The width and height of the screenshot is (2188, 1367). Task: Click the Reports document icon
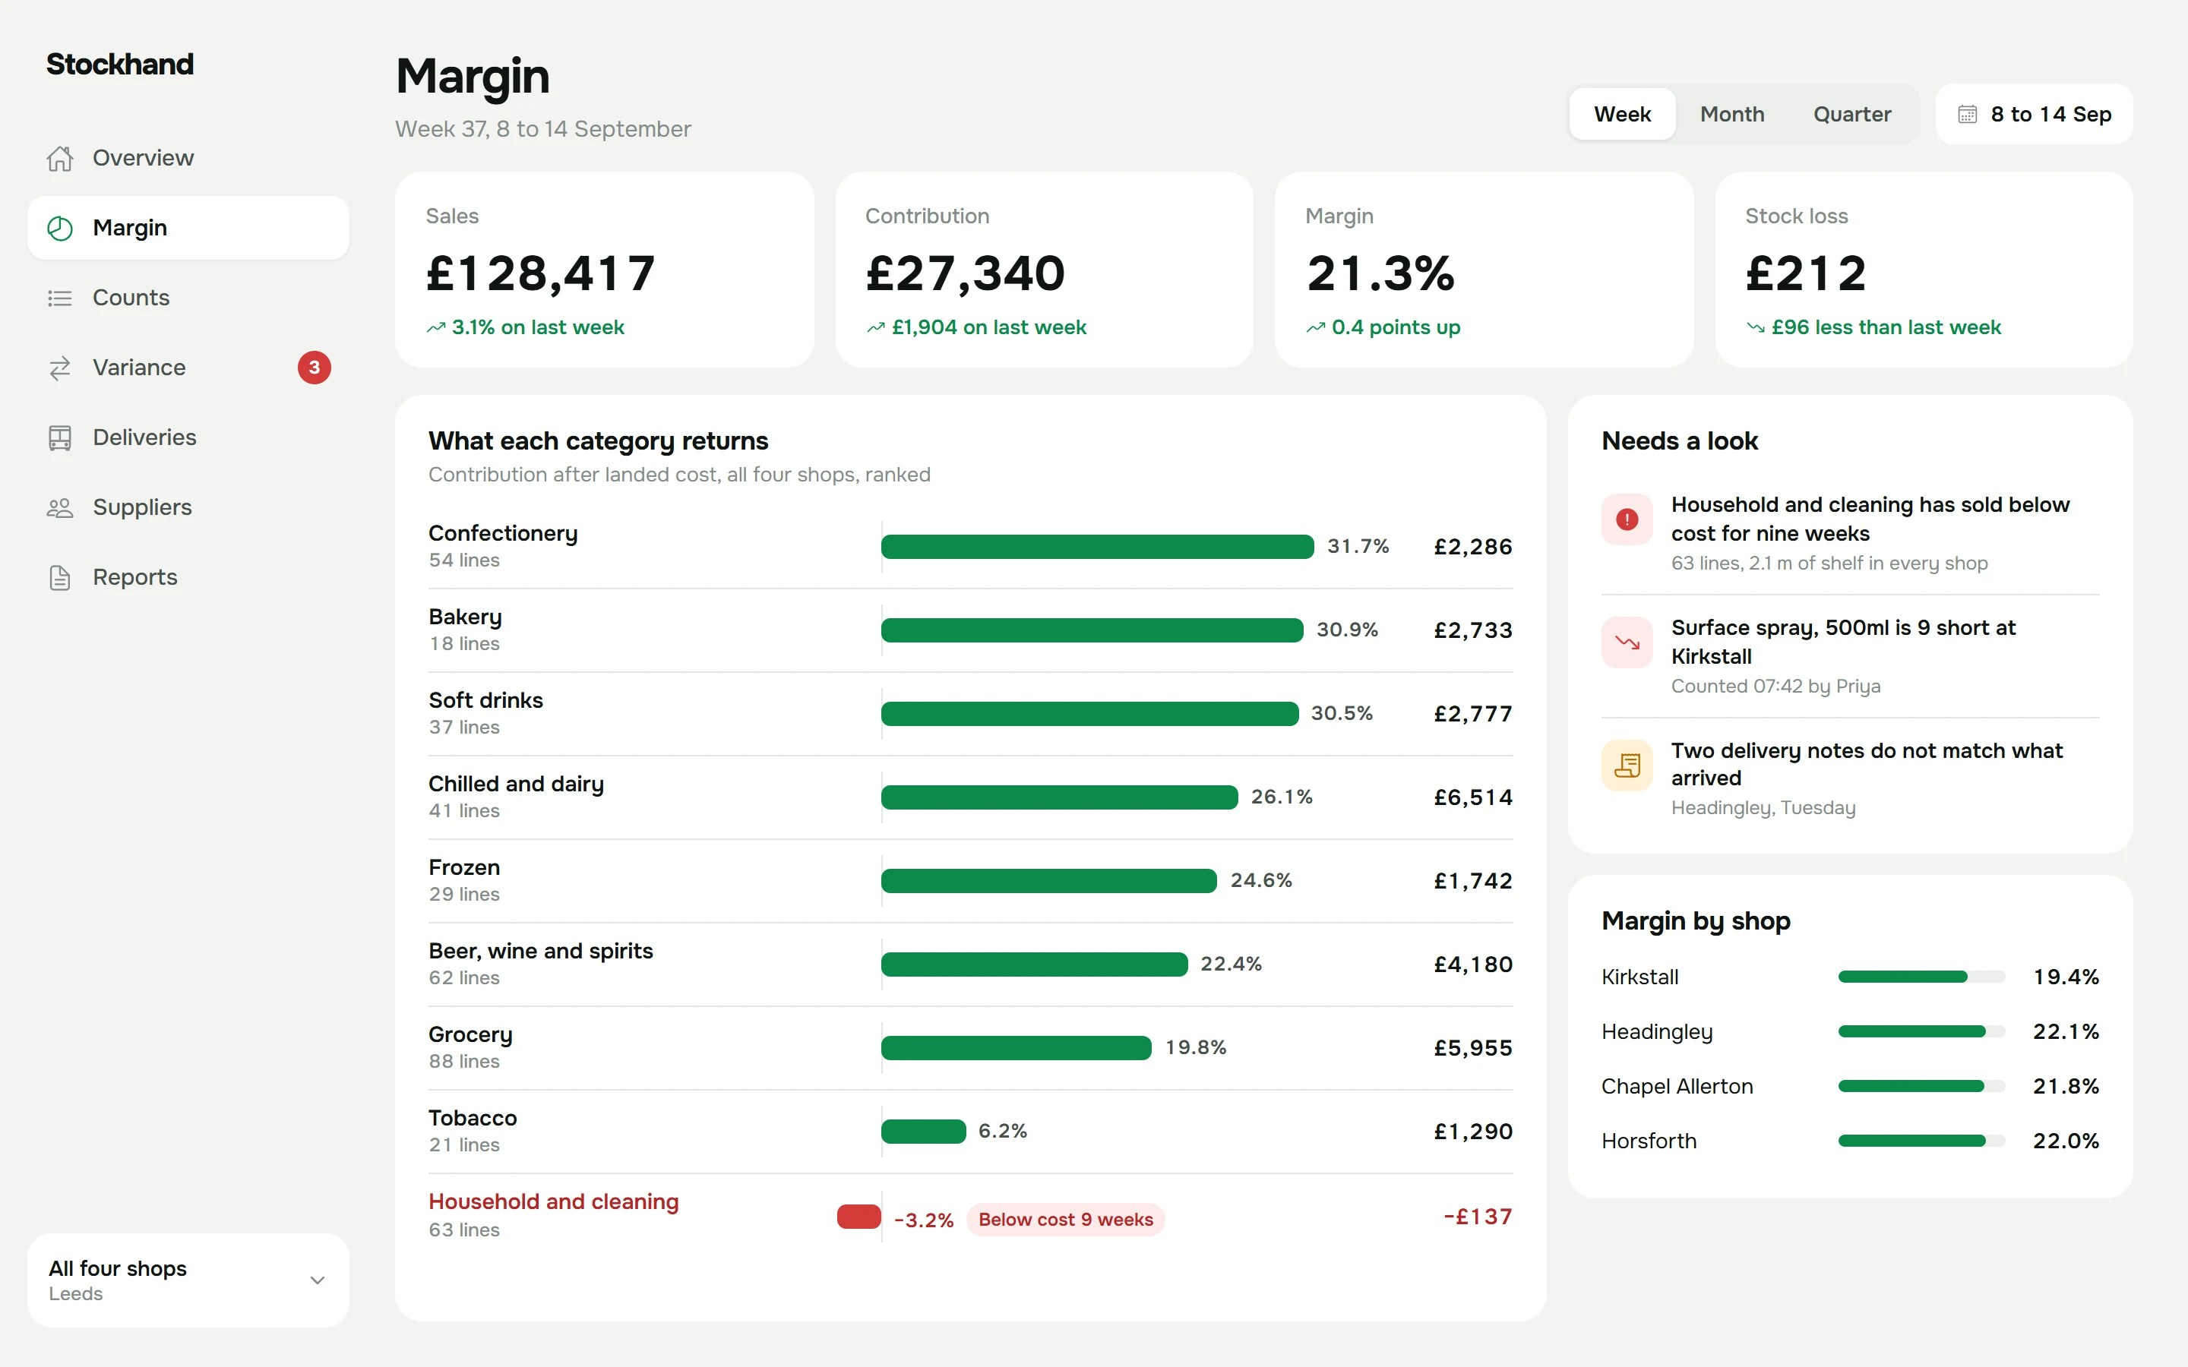click(x=60, y=577)
